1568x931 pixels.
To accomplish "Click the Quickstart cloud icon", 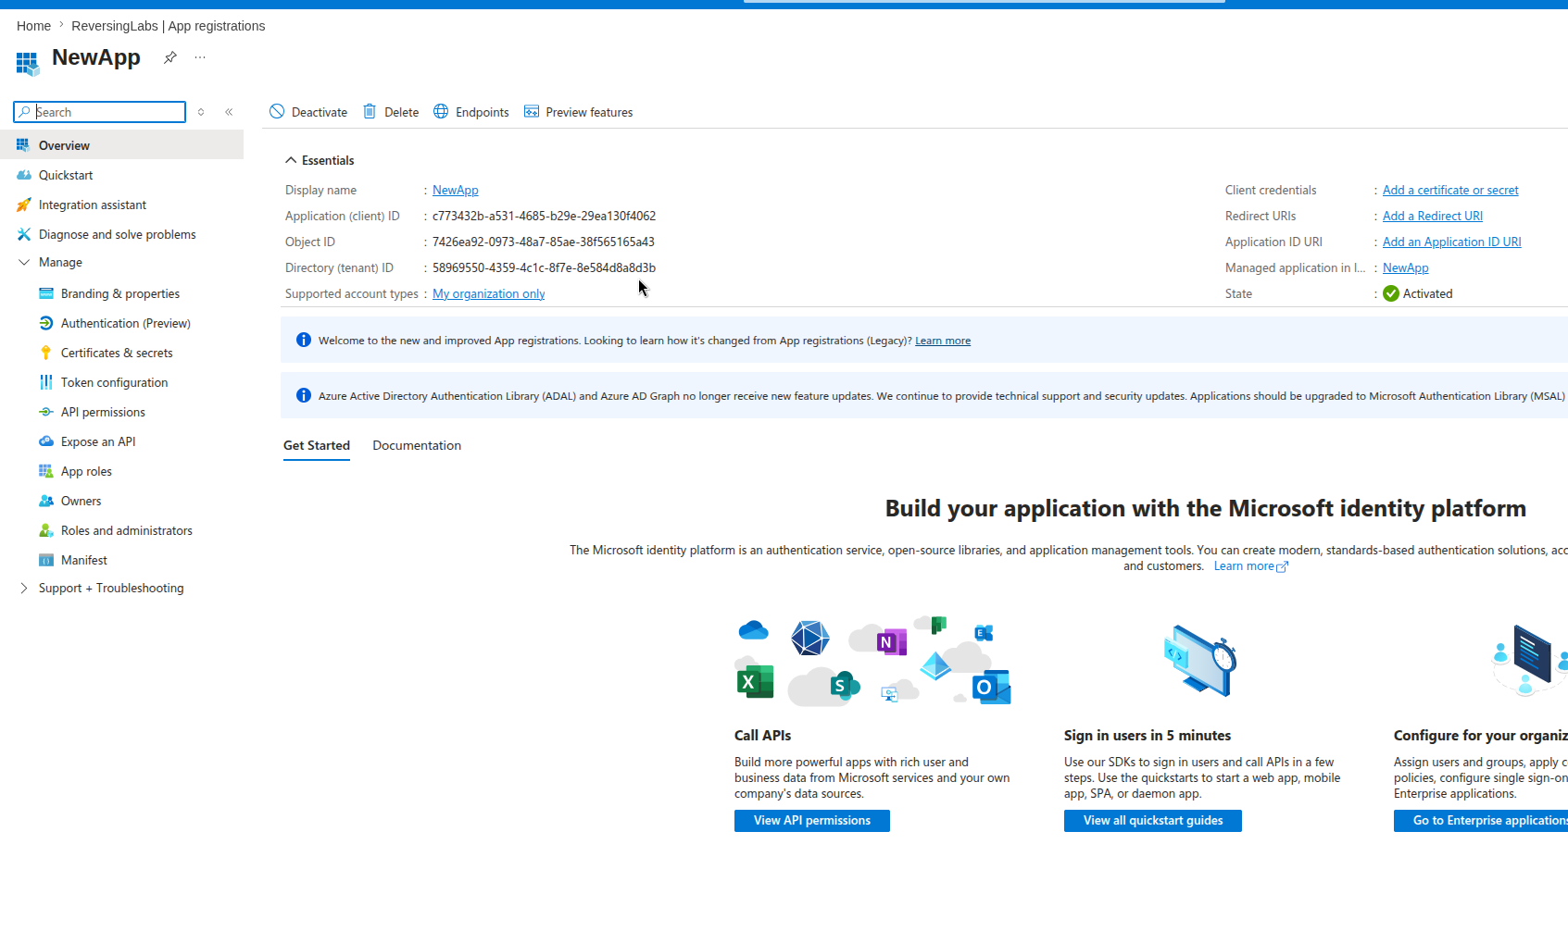I will click(24, 175).
